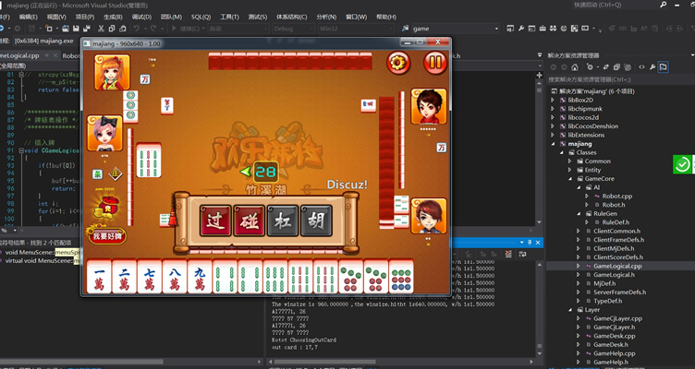The height and width of the screenshot is (369, 695).
Task: Collapse code block at line 81
Action: pyautogui.click(x=21, y=75)
